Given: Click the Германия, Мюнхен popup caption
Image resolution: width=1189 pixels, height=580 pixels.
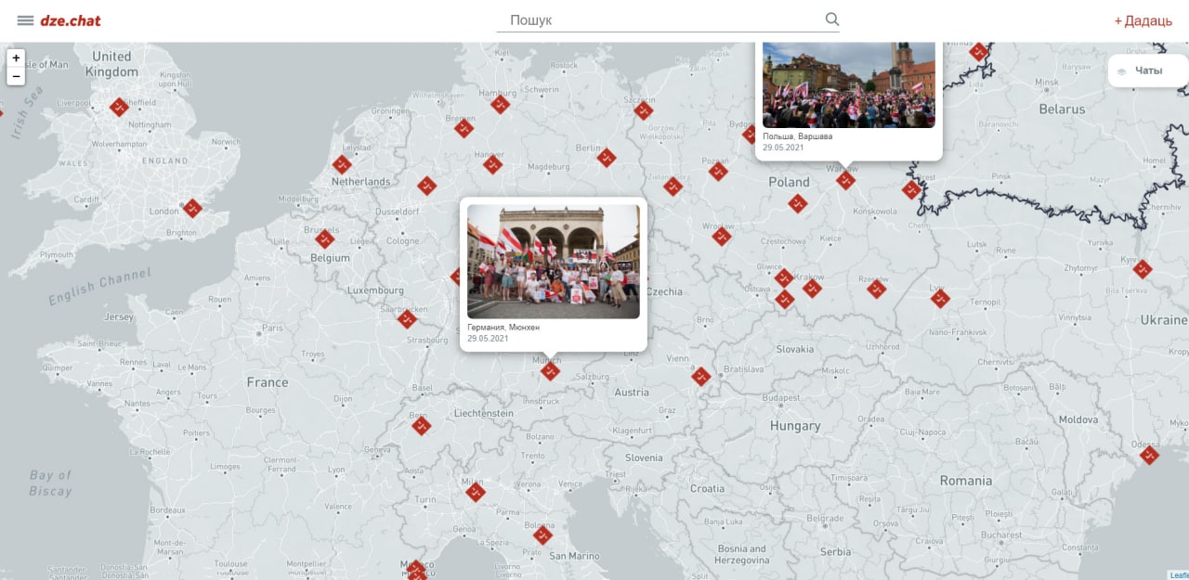Looking at the screenshot, I should [x=503, y=328].
